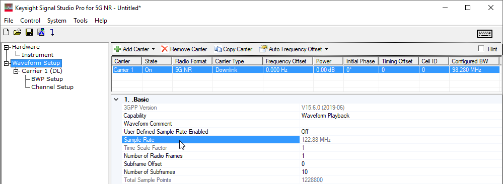This screenshot has height=184, width=503.
Task: Click the Timing Offset column header
Action: [x=398, y=61]
